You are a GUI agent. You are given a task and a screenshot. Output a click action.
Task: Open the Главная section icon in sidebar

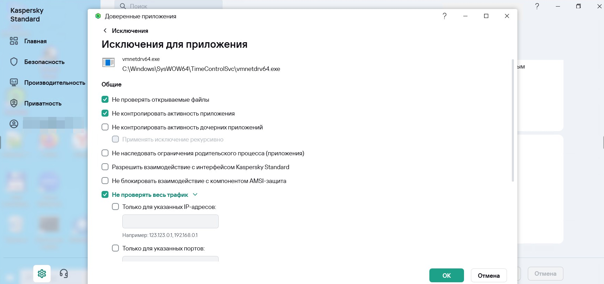[14, 41]
